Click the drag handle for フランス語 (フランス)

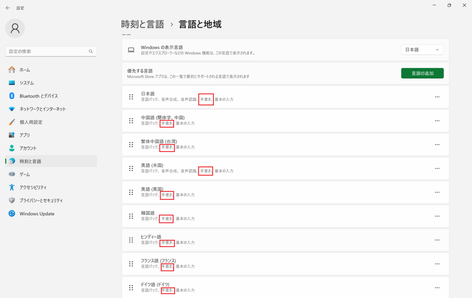coord(131,264)
